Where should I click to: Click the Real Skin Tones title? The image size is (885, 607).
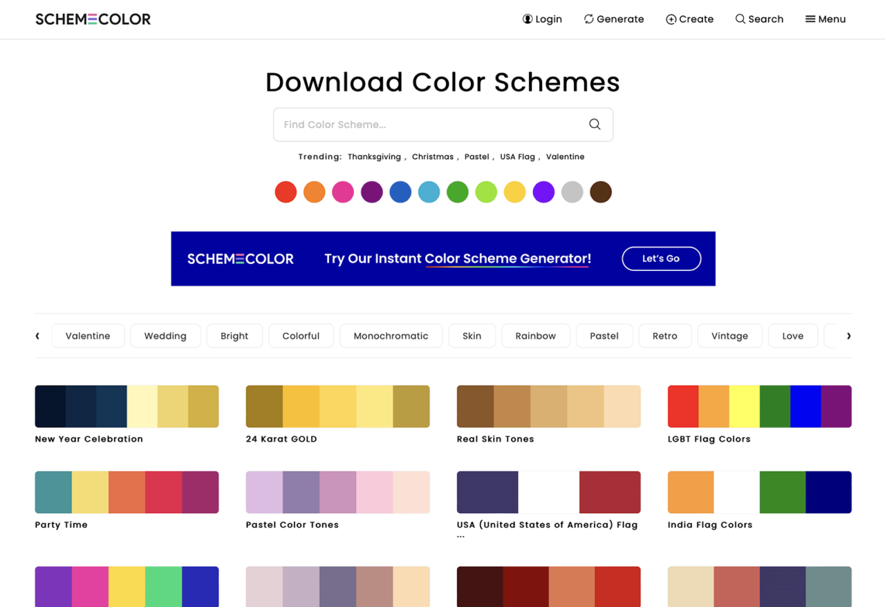click(496, 439)
